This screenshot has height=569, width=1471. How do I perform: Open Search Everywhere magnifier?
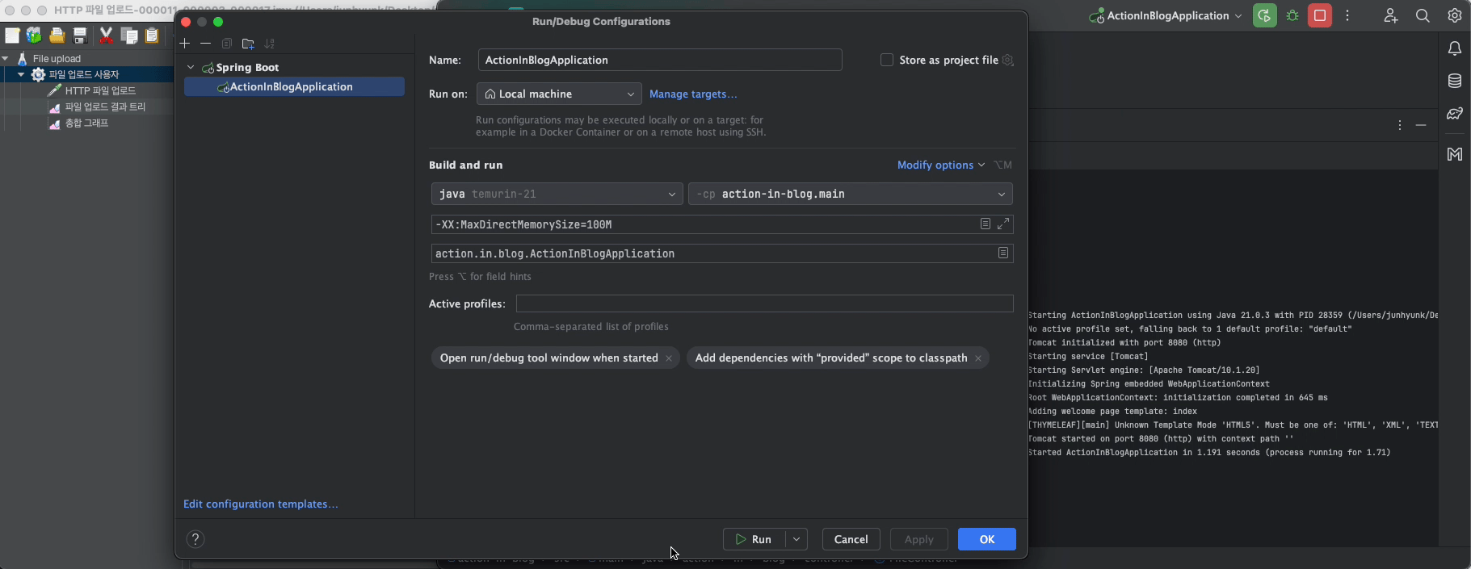click(x=1423, y=15)
